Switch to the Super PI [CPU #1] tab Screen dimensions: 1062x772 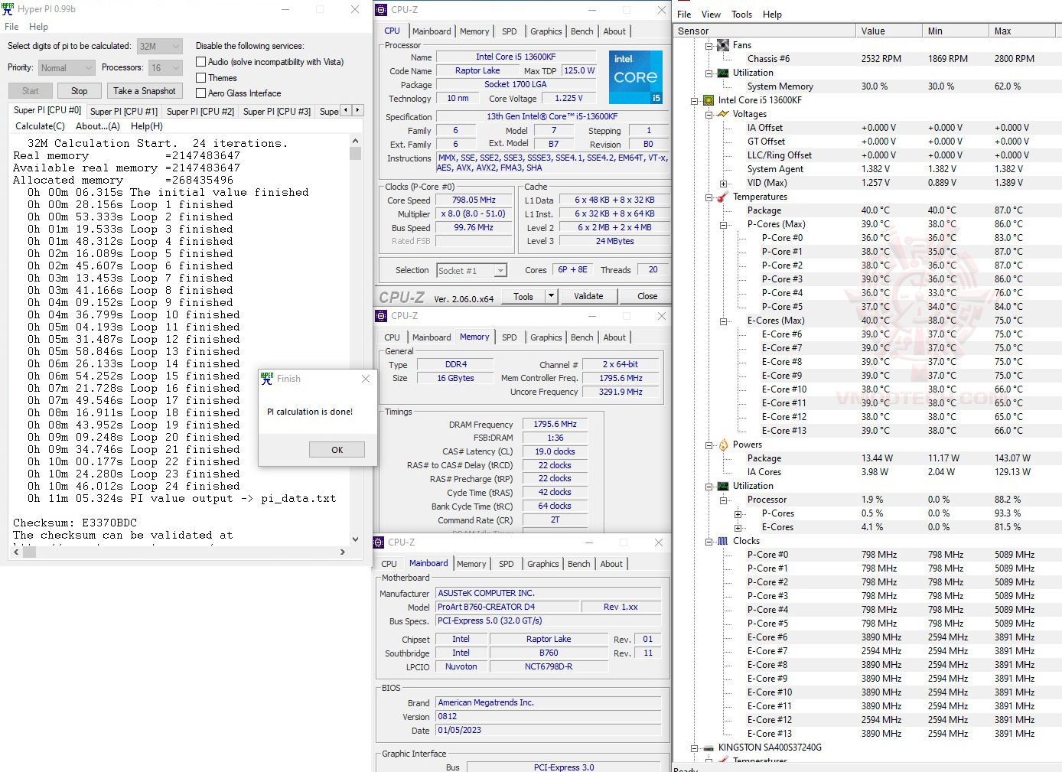pyautogui.click(x=124, y=112)
